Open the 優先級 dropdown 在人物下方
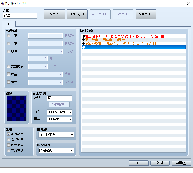Image resolution: width=193 pixels, height=173 pixels. [56, 135]
